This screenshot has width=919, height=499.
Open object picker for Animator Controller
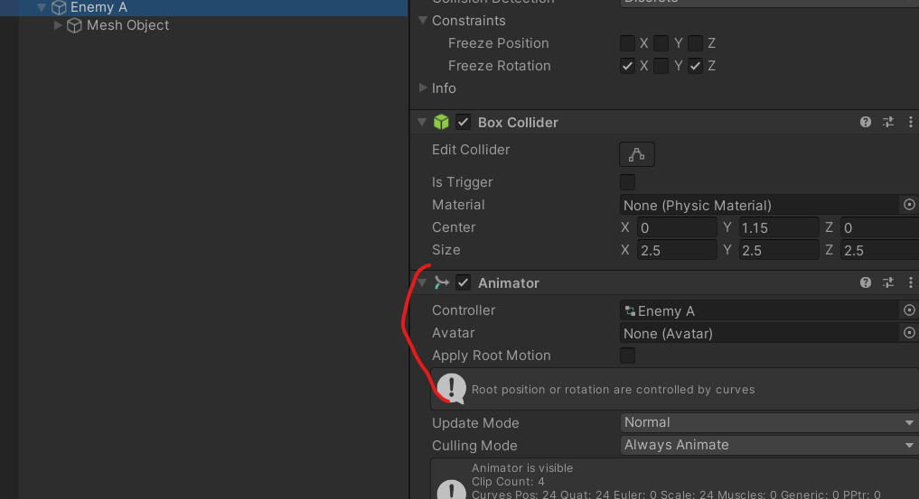tap(909, 310)
